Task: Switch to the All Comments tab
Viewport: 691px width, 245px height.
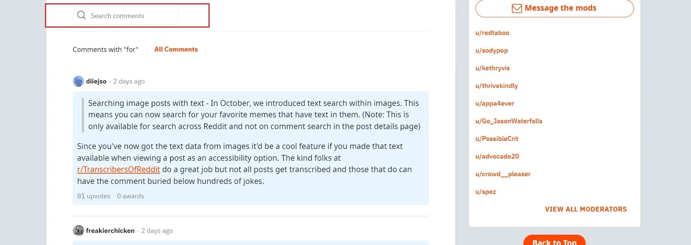Action: [x=176, y=49]
